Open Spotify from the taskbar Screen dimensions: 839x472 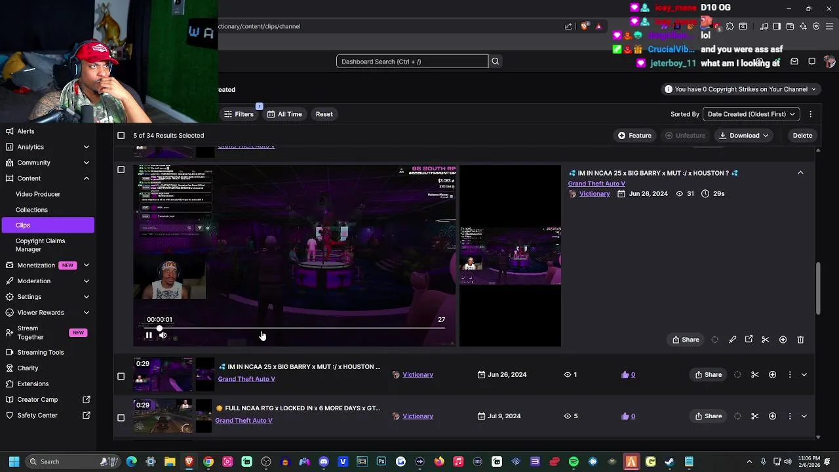pyautogui.click(x=574, y=462)
